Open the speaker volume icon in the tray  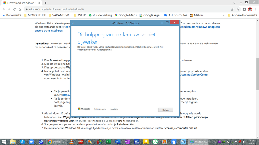pyautogui.click(x=244, y=142)
